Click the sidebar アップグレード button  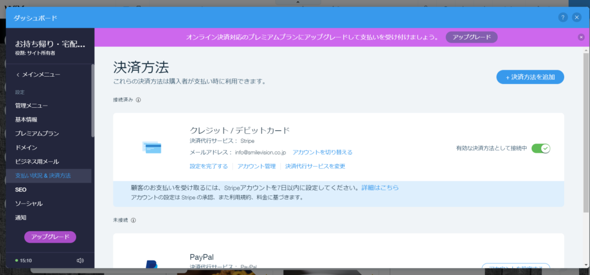[x=50, y=236]
